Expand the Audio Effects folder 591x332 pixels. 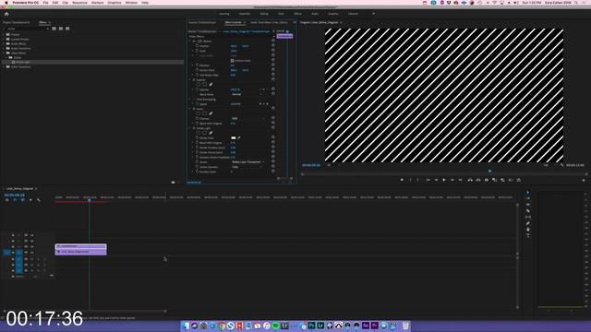click(4, 43)
